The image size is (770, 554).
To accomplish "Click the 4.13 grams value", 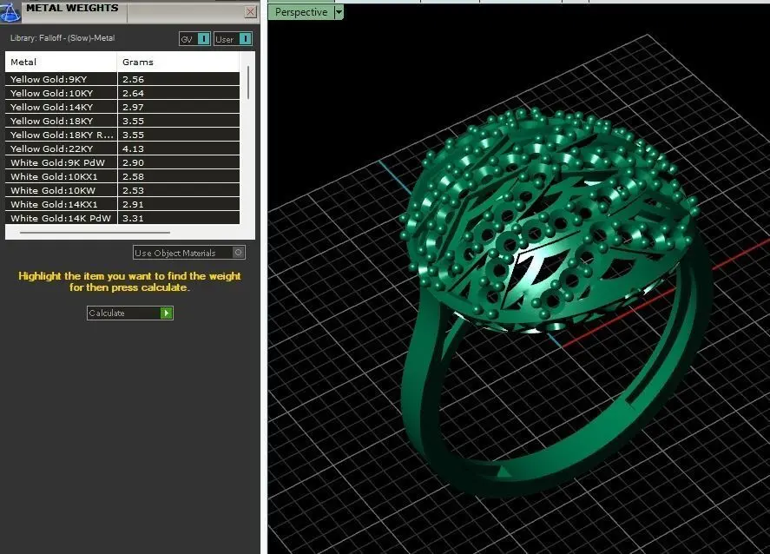I will click(x=133, y=148).
